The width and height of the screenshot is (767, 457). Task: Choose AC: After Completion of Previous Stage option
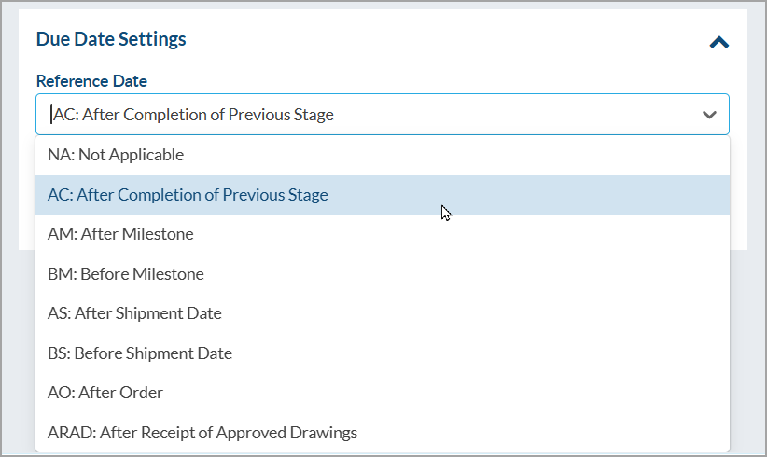point(188,195)
